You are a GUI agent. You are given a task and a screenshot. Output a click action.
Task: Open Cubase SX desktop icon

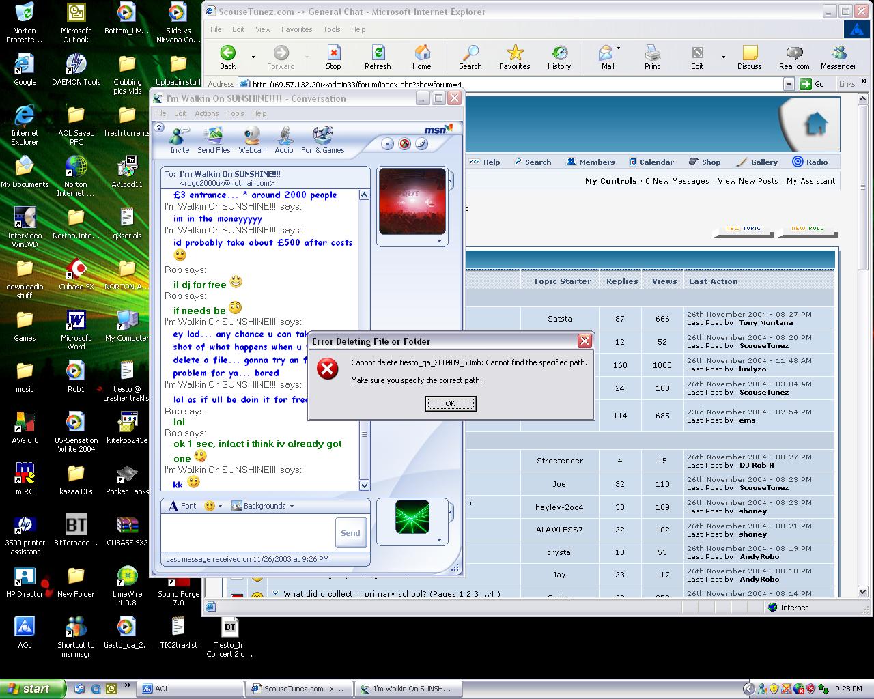pos(76,275)
